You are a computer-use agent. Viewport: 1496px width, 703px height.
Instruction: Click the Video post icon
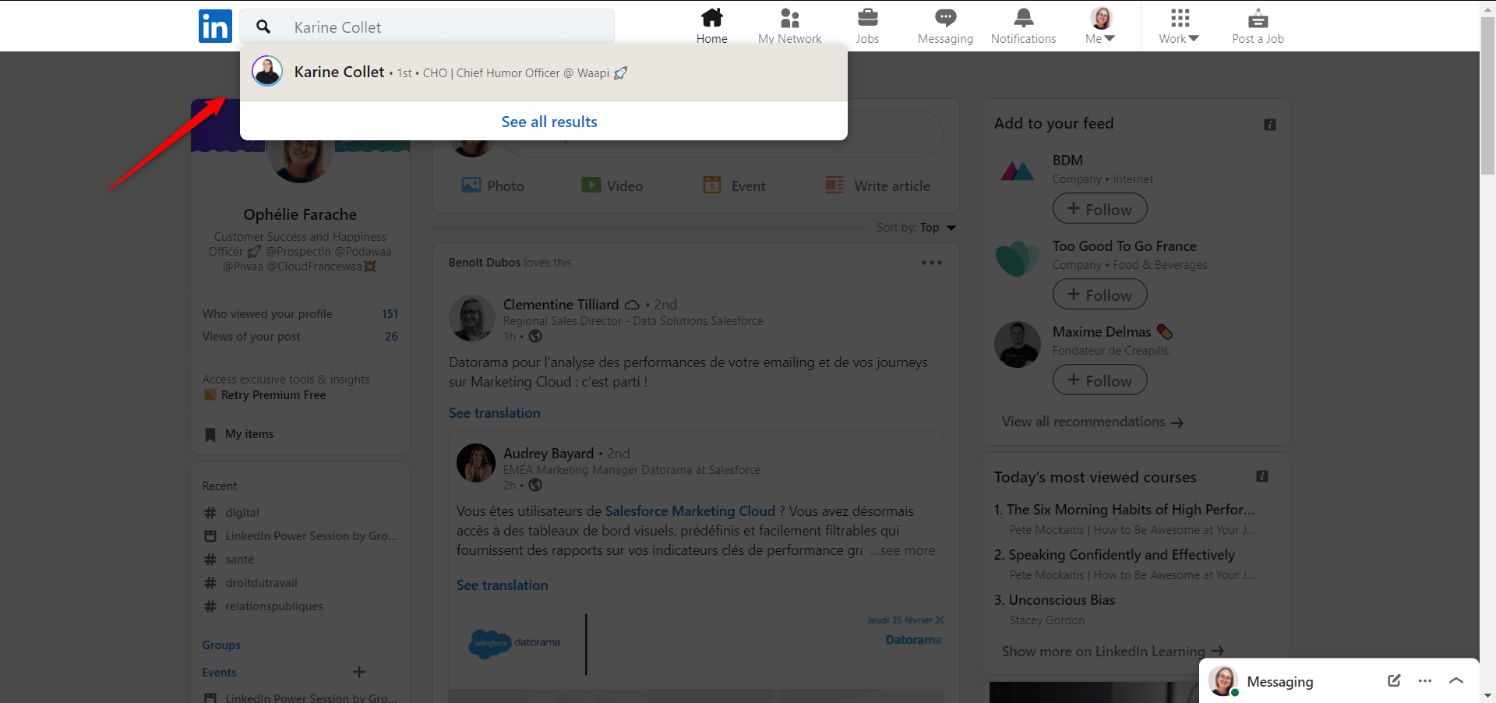point(591,185)
